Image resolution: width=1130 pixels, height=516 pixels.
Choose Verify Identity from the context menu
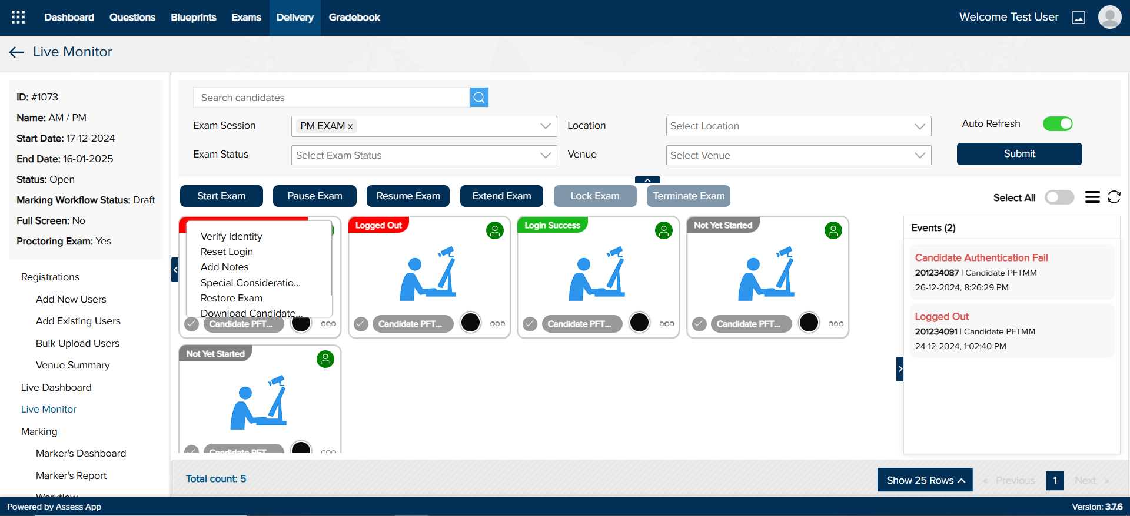coord(231,236)
